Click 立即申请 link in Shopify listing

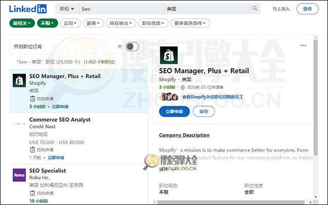[x=60, y=107]
